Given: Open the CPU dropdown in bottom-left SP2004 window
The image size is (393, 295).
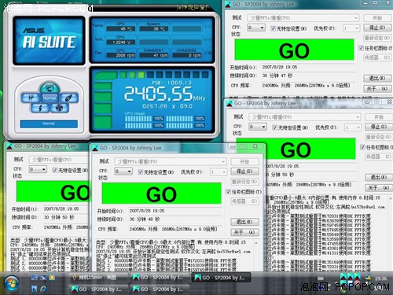Looking at the screenshot, I should point(38,169).
